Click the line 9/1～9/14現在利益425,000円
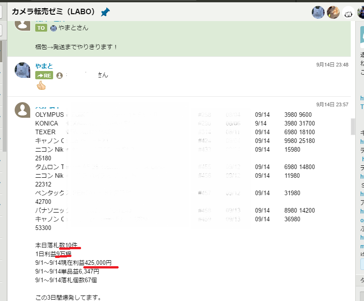This screenshot has height=301, width=364. [x=73, y=263]
